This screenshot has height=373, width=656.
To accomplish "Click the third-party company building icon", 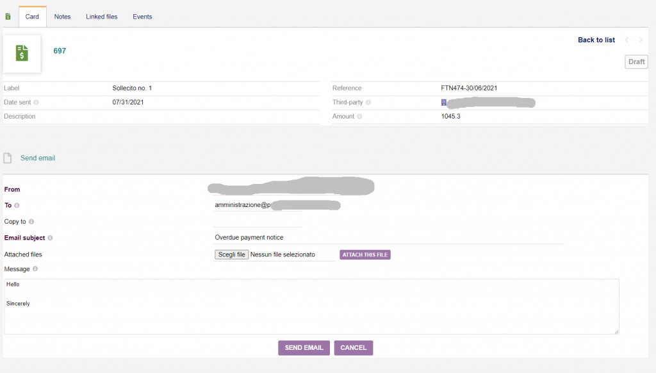I will pyautogui.click(x=443, y=103).
